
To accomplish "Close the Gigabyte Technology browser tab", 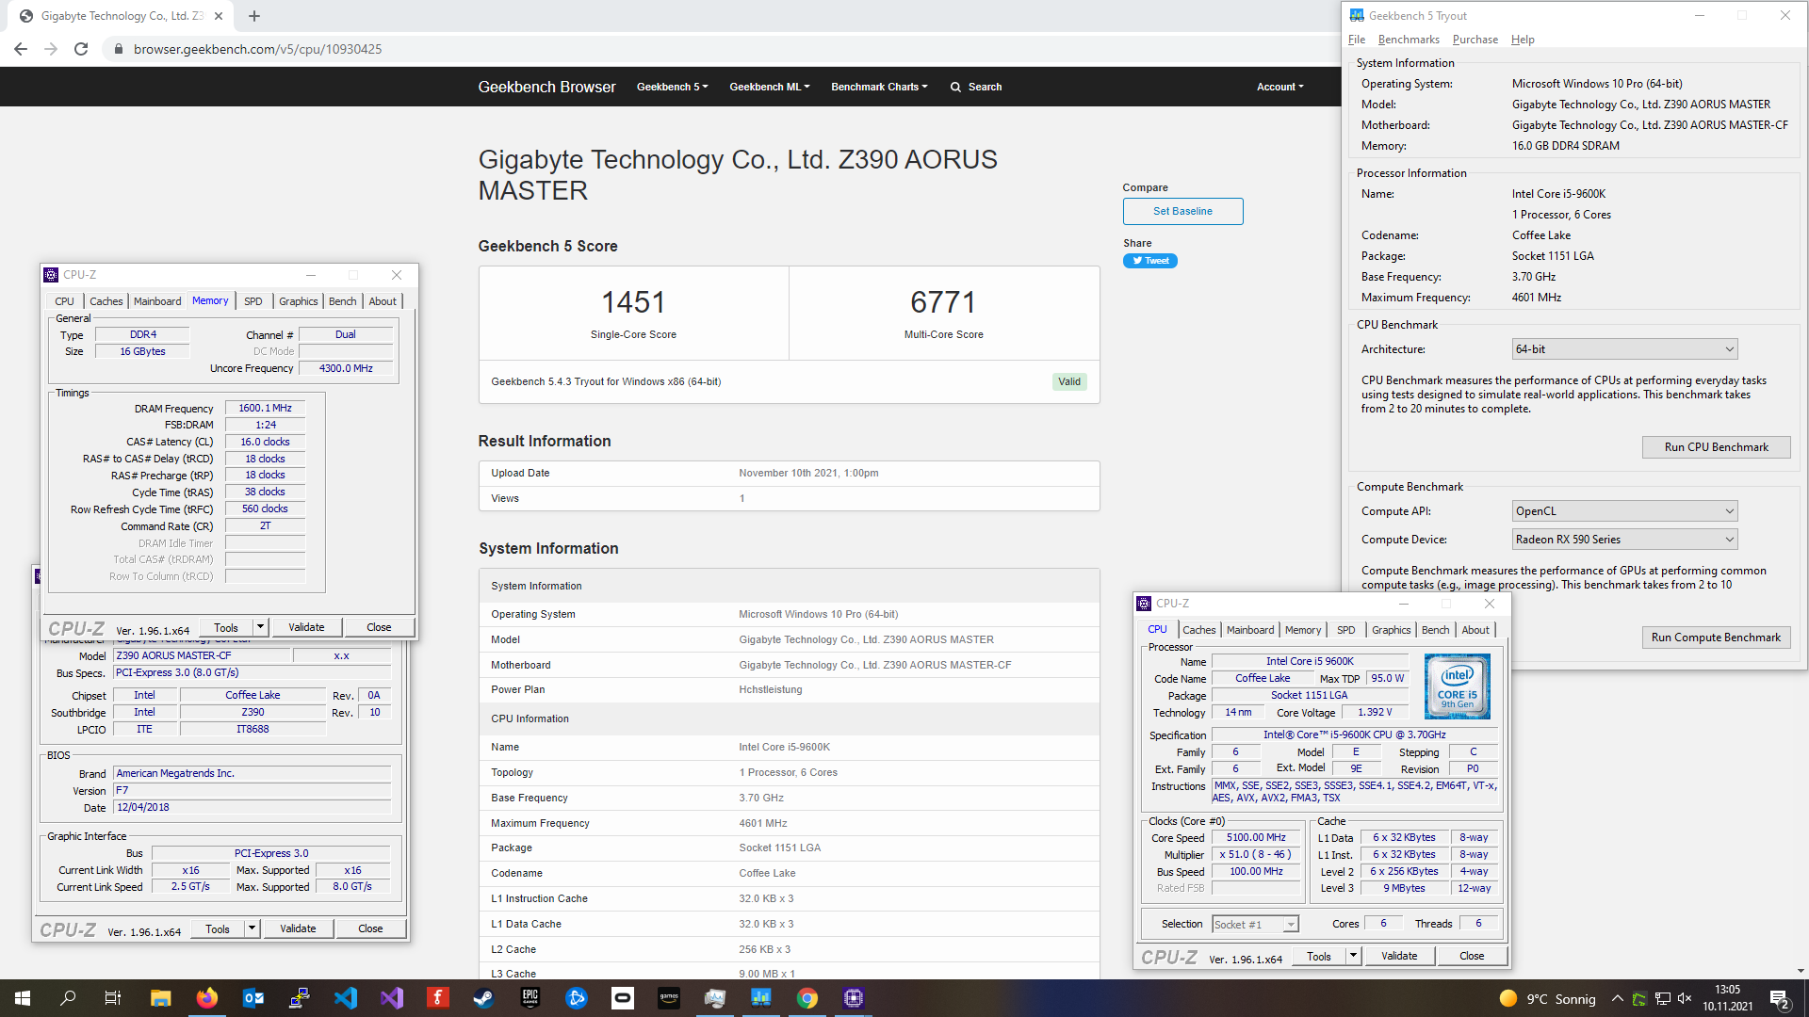I will point(219,16).
